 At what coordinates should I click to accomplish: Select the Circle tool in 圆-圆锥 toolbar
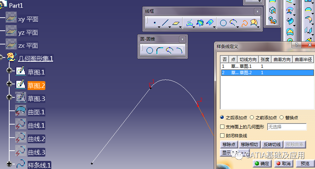[150, 50]
